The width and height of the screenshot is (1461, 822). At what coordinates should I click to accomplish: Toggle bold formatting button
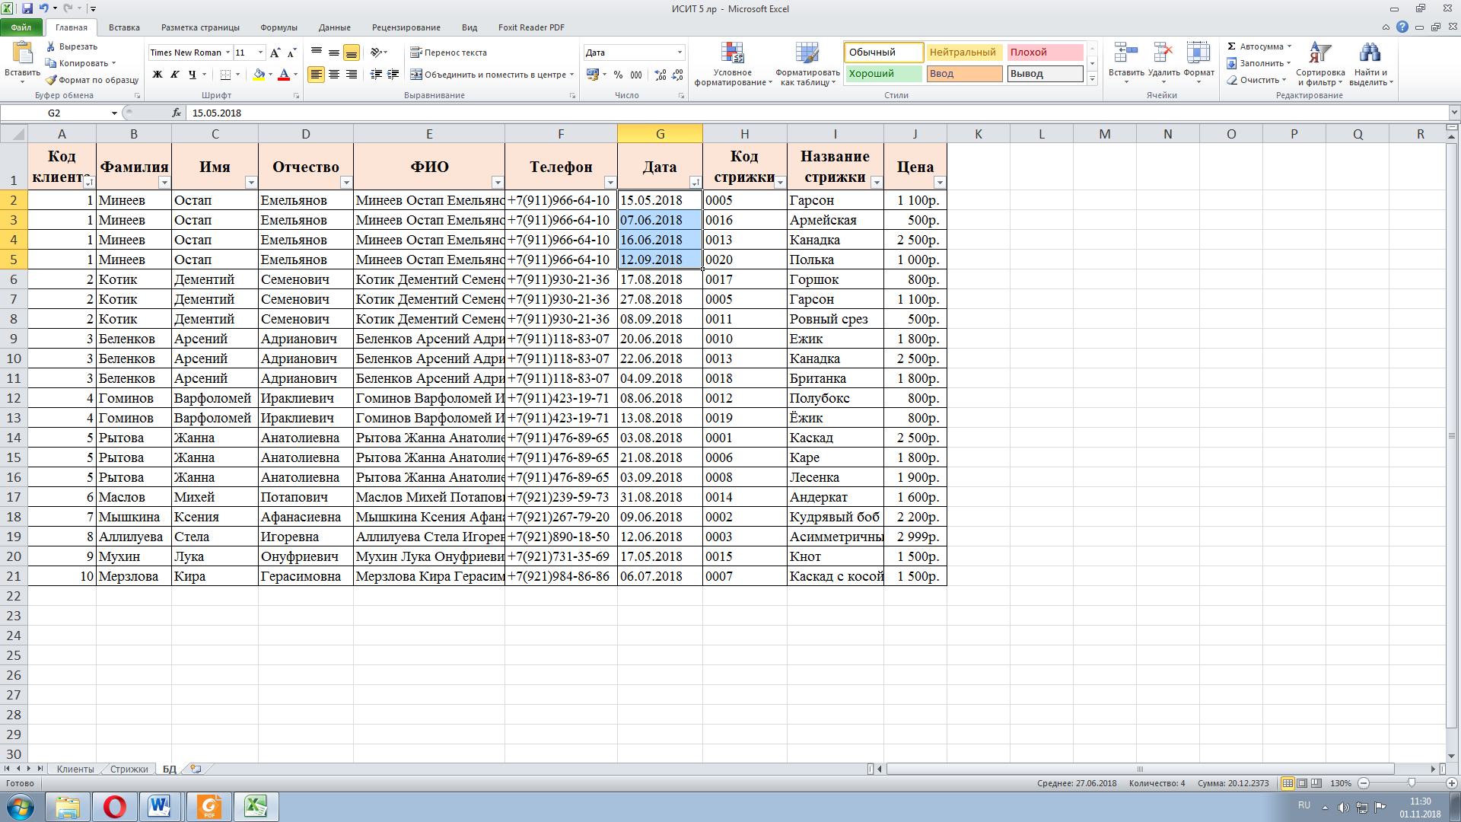(158, 75)
